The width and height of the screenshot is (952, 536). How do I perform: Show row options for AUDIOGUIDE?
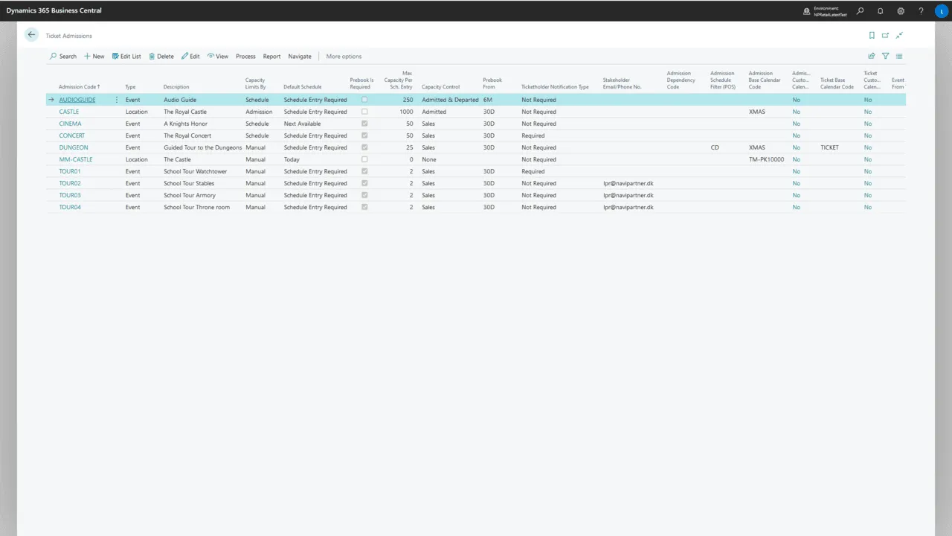pos(116,100)
